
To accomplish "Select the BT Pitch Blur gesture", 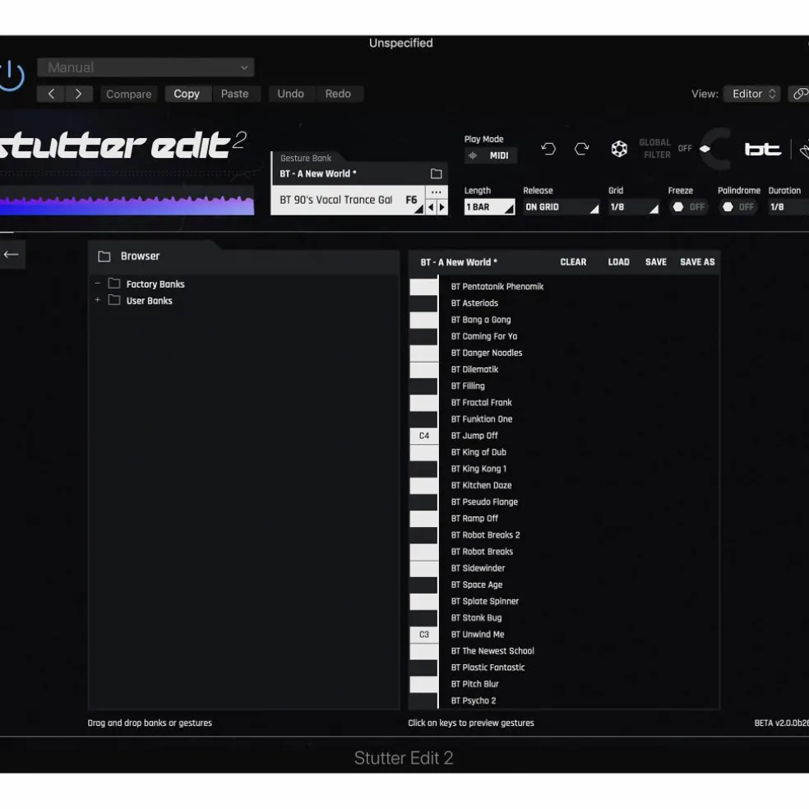I will pos(474,684).
